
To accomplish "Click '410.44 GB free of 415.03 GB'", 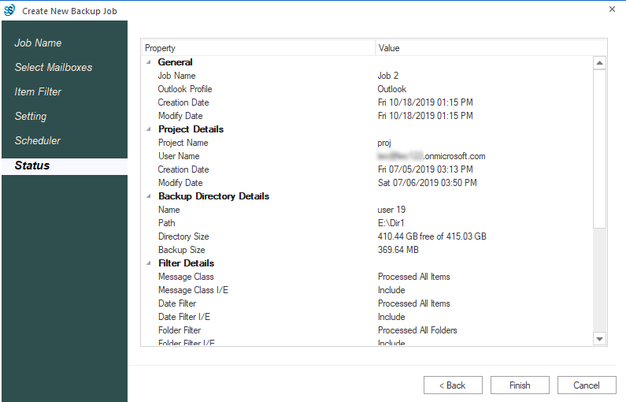I will coord(432,236).
